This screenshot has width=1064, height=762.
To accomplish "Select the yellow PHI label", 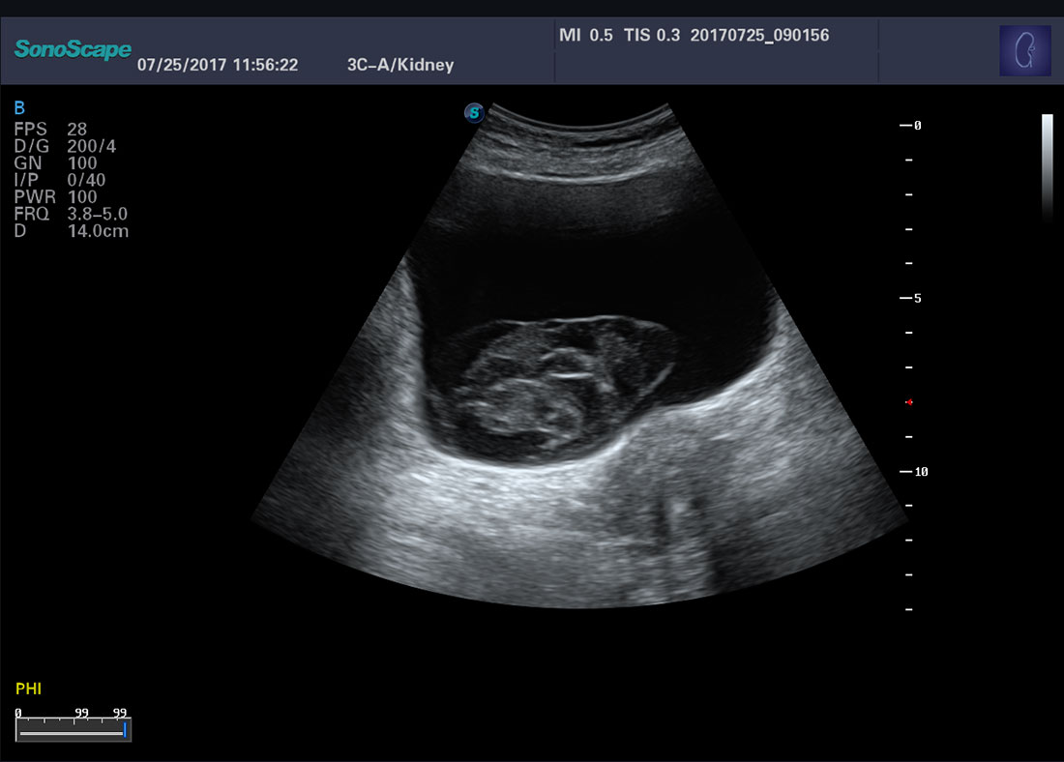I will (29, 689).
